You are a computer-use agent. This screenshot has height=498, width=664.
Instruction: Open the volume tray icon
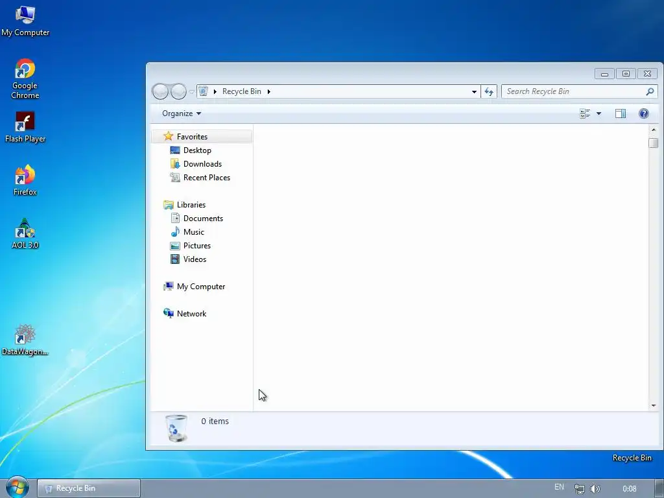click(595, 489)
